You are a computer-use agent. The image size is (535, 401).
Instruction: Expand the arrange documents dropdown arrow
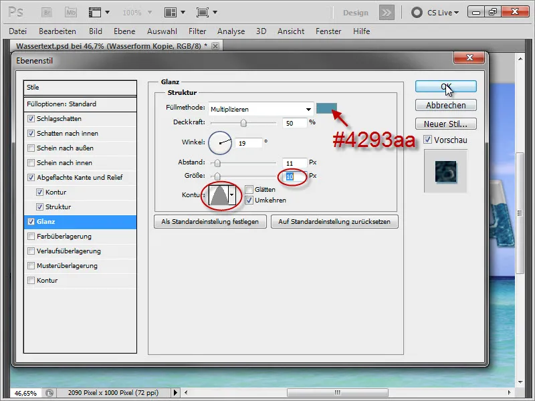click(x=183, y=12)
